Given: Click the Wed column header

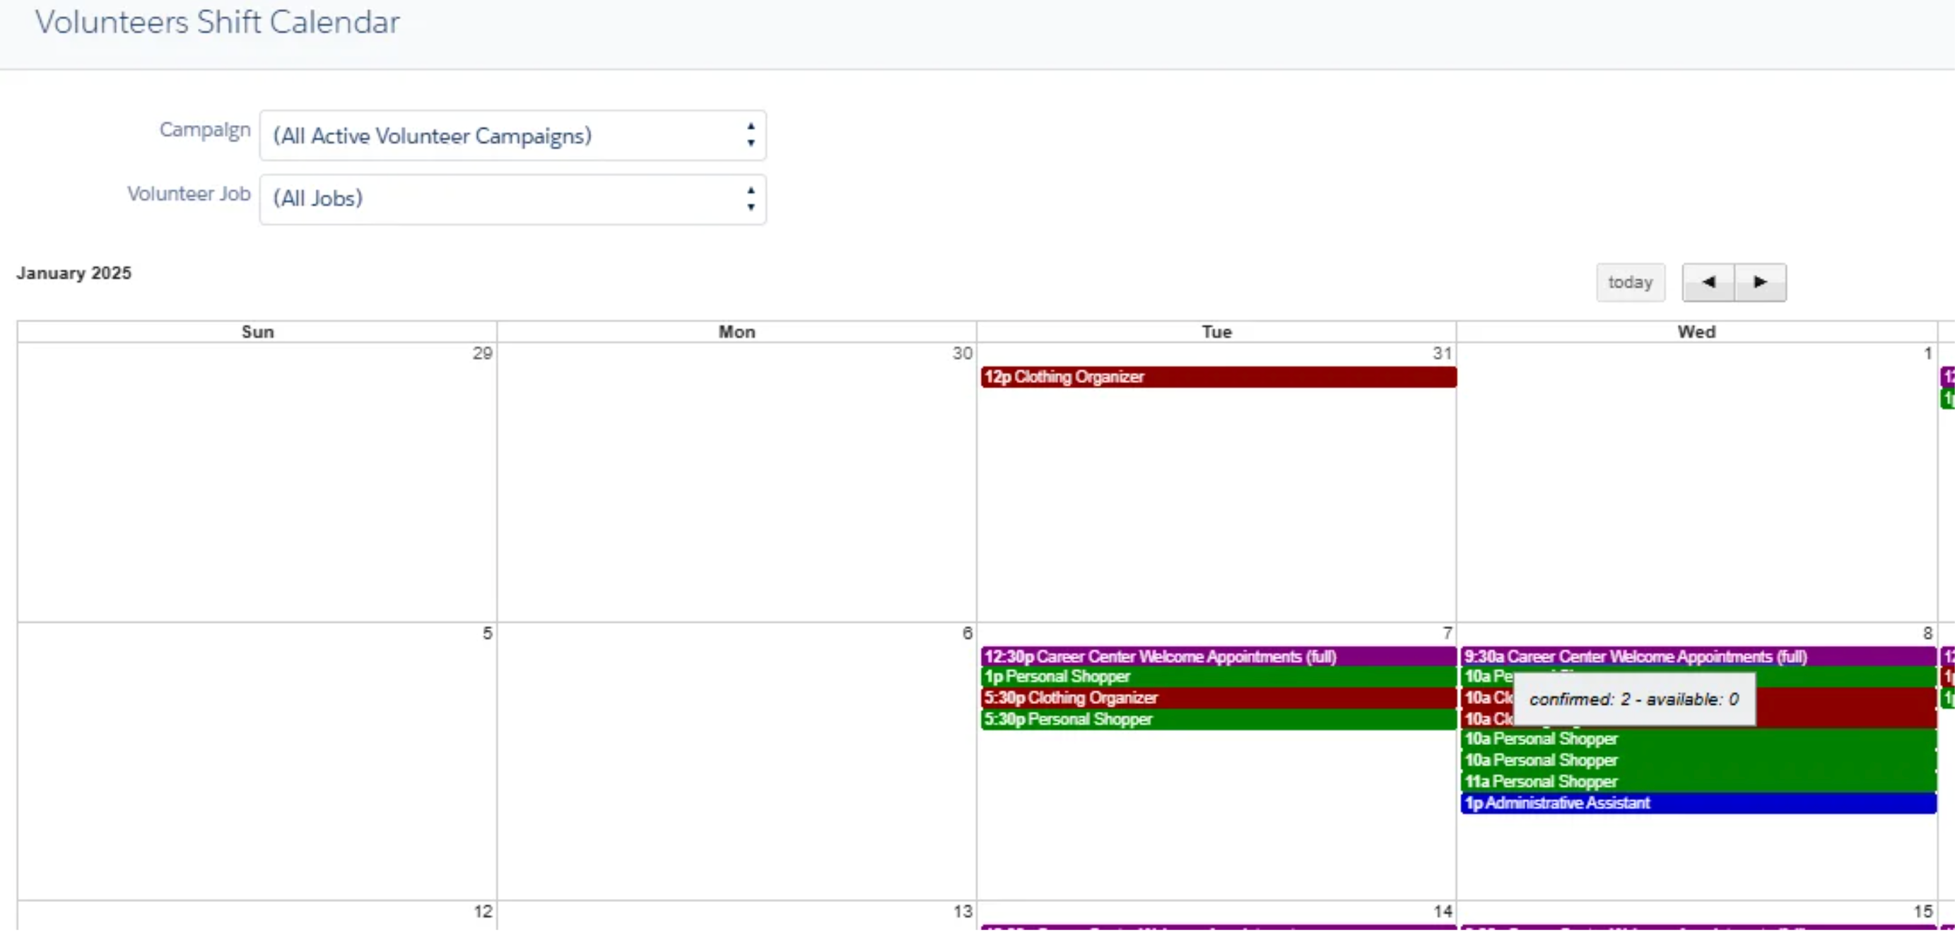Looking at the screenshot, I should (x=1696, y=332).
